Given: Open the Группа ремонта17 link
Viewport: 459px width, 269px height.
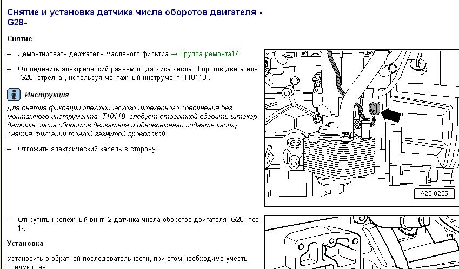Looking at the screenshot, I should [210, 54].
